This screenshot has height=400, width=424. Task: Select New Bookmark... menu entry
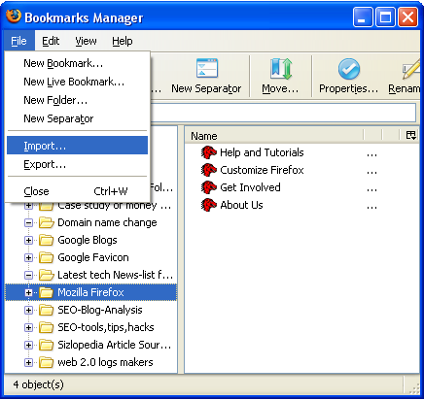click(x=77, y=63)
